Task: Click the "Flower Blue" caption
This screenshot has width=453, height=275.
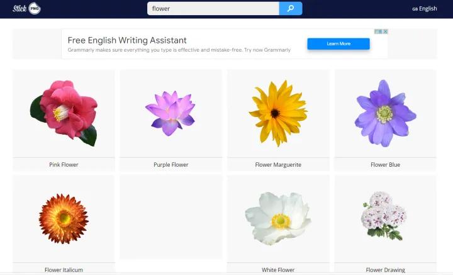Action: click(x=385, y=165)
